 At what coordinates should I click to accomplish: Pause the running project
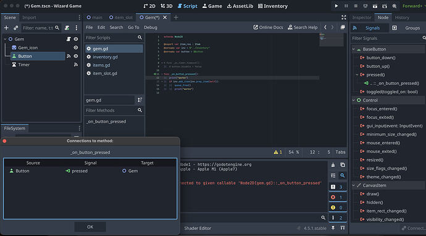(346, 6)
